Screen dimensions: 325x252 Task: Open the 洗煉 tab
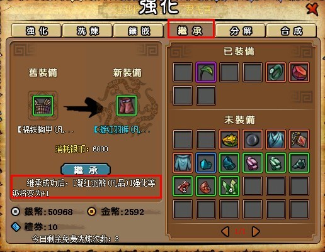point(88,31)
